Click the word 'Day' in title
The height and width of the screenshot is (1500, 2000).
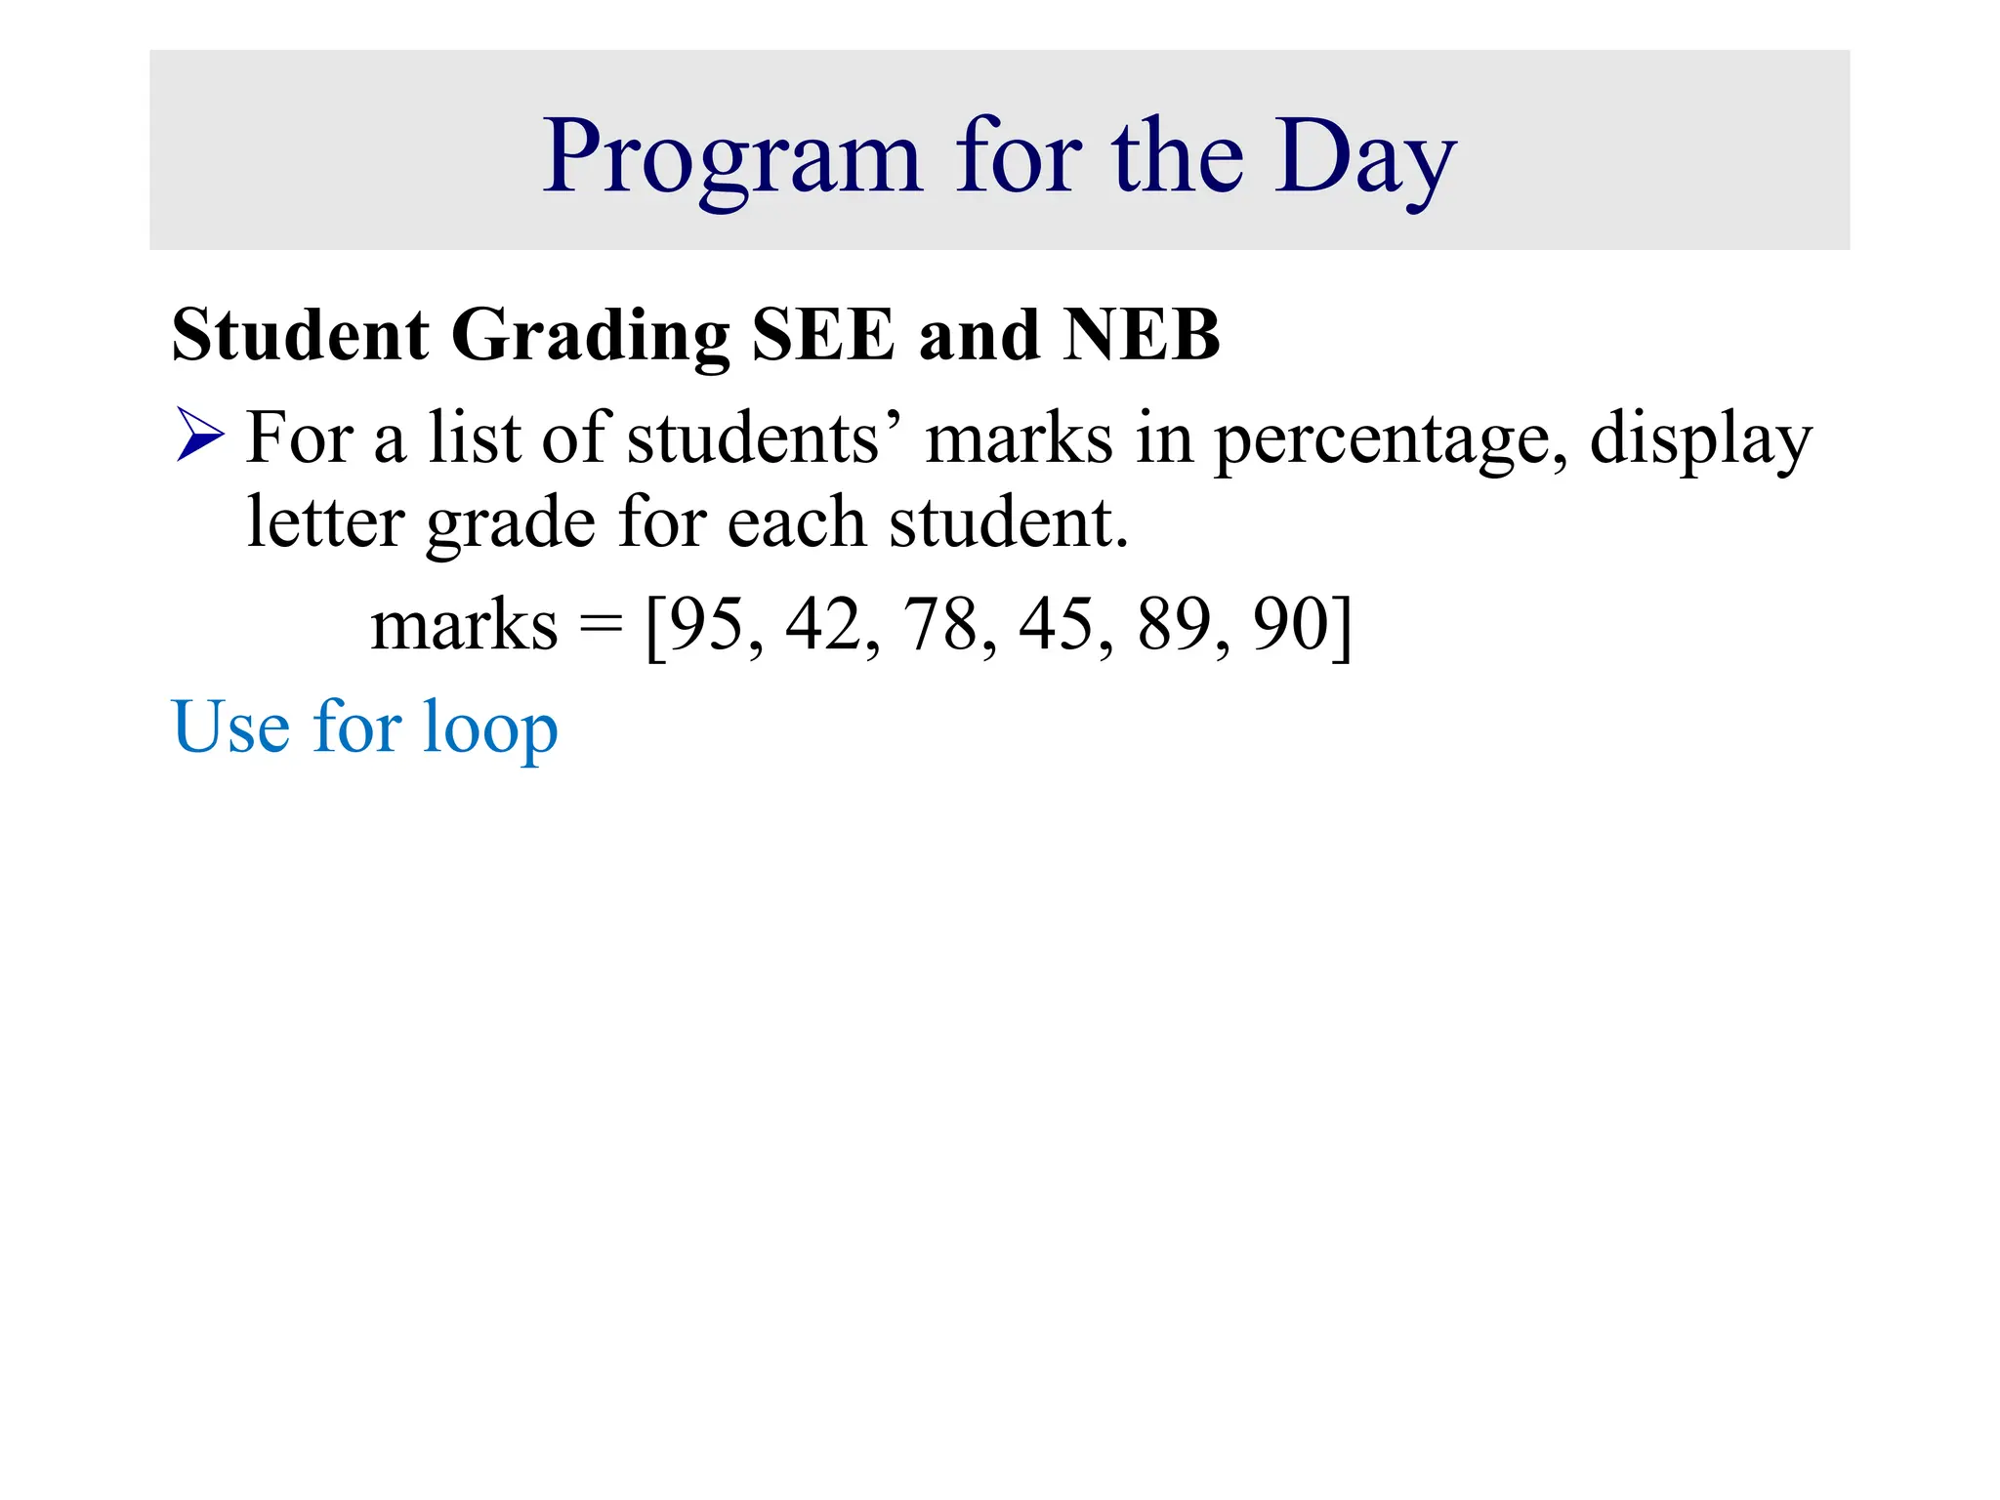click(1364, 156)
